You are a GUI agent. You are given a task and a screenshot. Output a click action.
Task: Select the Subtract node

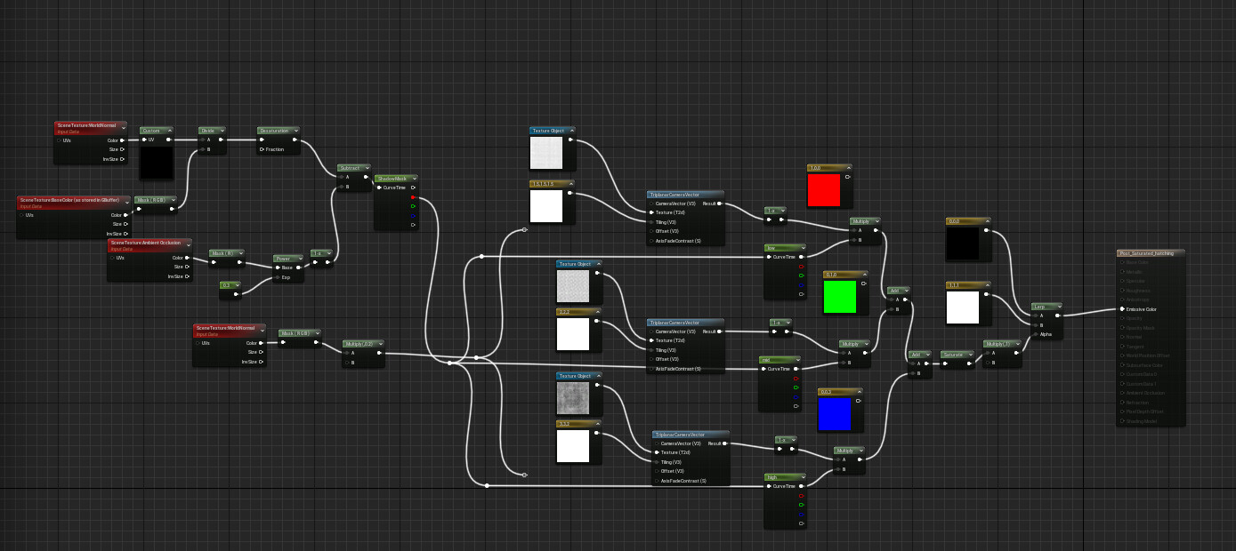point(351,167)
